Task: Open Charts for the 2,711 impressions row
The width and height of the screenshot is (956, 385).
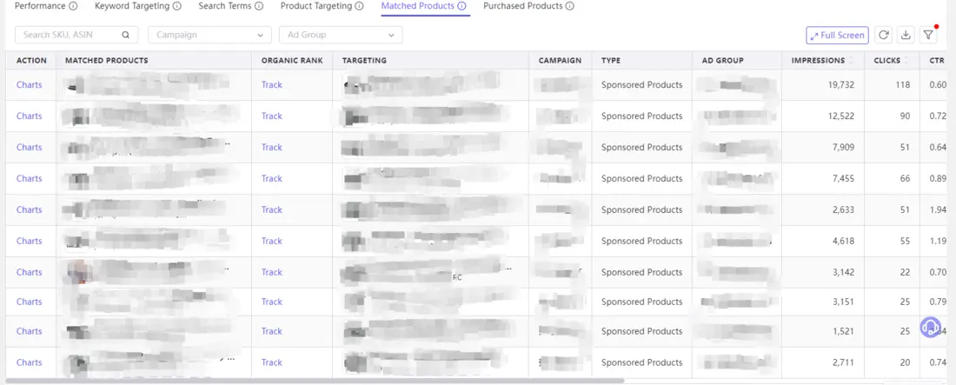Action: [x=30, y=362]
